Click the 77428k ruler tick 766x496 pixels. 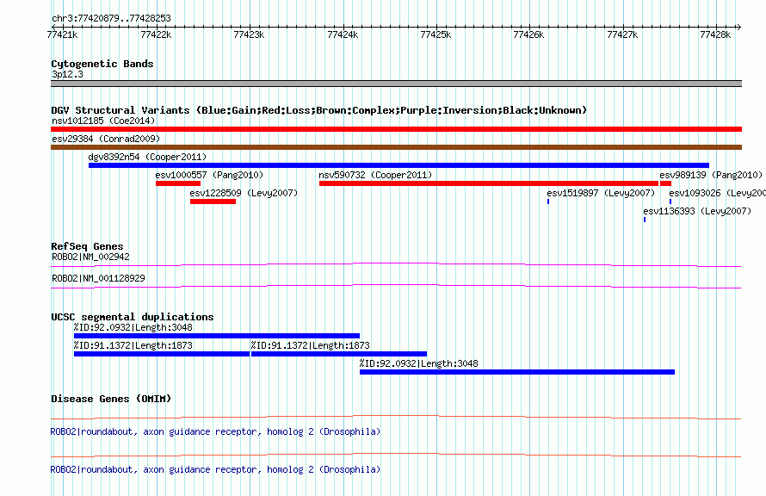716,34
